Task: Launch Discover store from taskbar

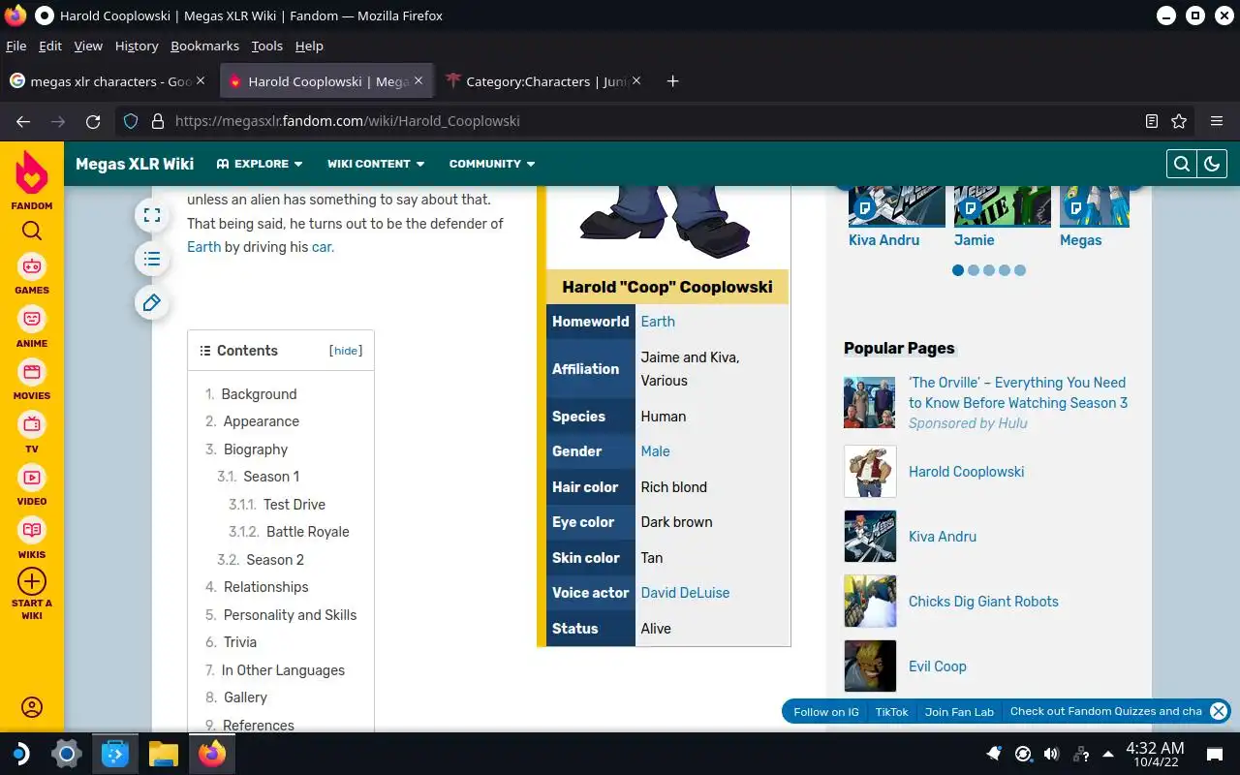Action: (x=115, y=754)
